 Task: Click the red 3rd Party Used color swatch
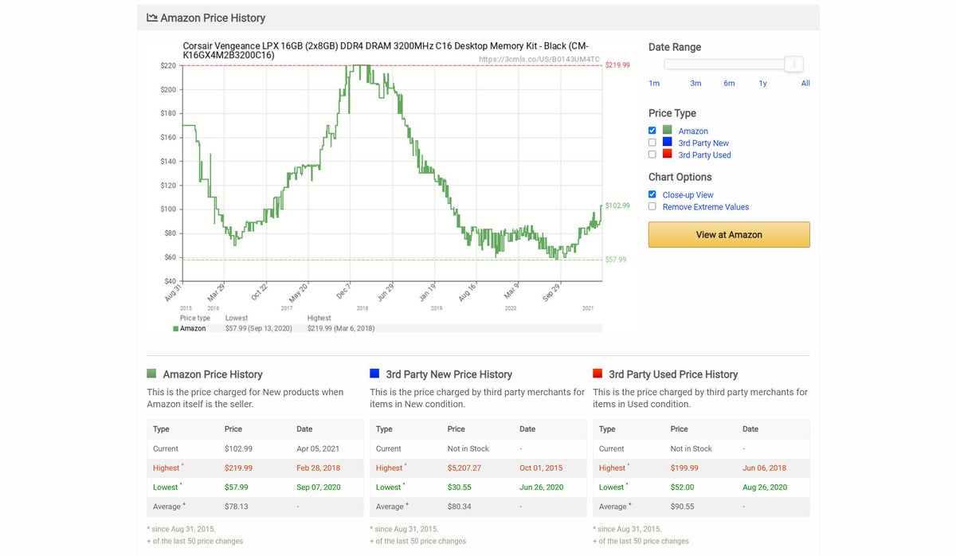(x=668, y=155)
